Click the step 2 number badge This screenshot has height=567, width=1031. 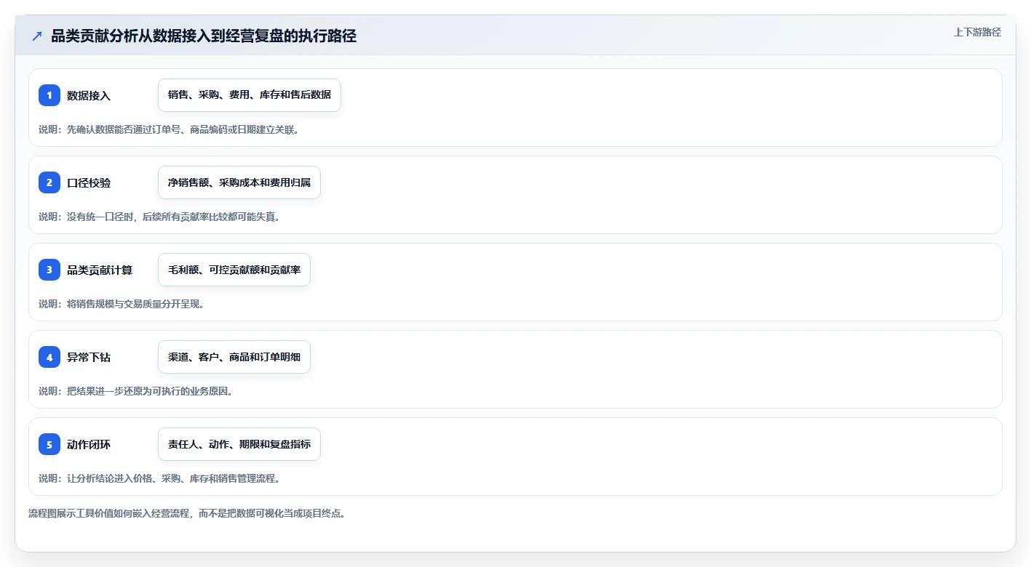coord(49,182)
